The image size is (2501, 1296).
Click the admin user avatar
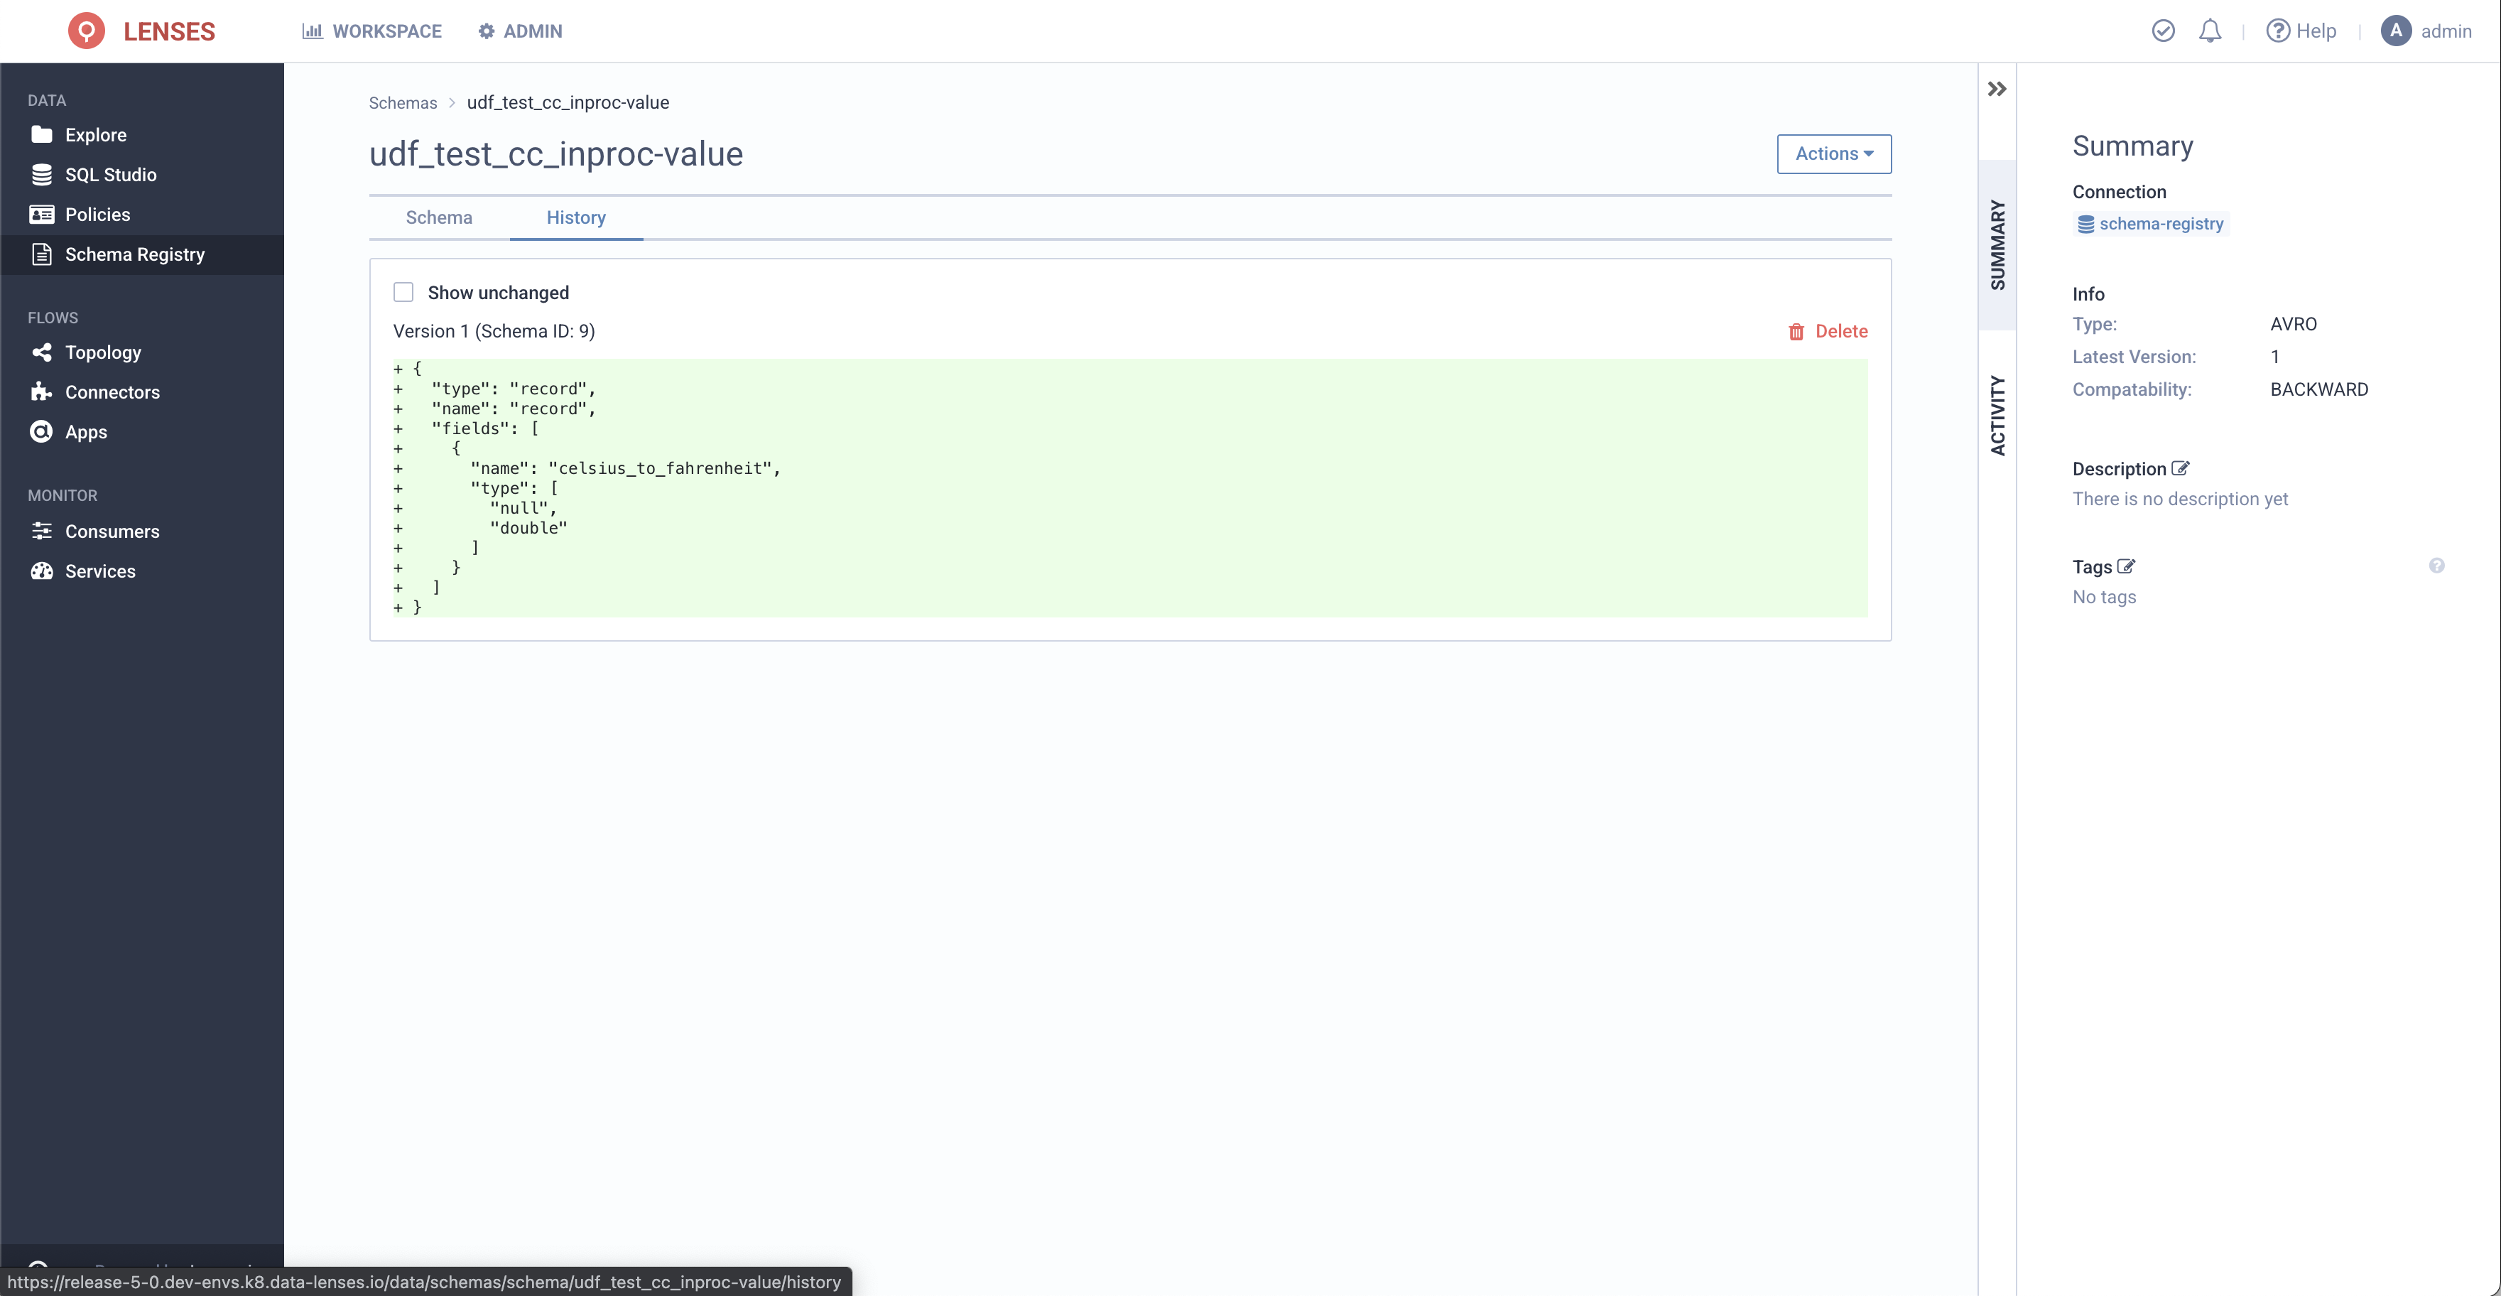tap(2395, 31)
